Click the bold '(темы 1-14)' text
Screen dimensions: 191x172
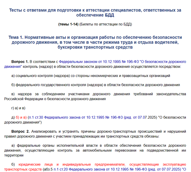pos(68,24)
